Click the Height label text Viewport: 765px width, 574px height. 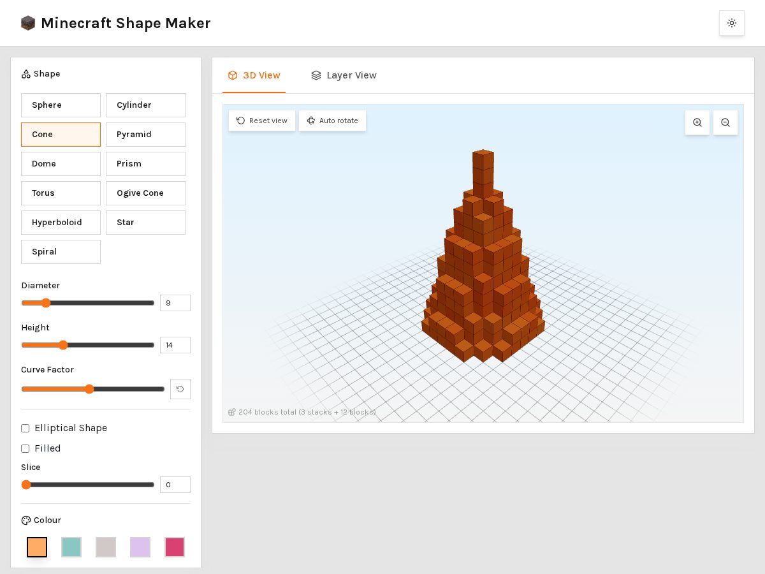tap(36, 328)
